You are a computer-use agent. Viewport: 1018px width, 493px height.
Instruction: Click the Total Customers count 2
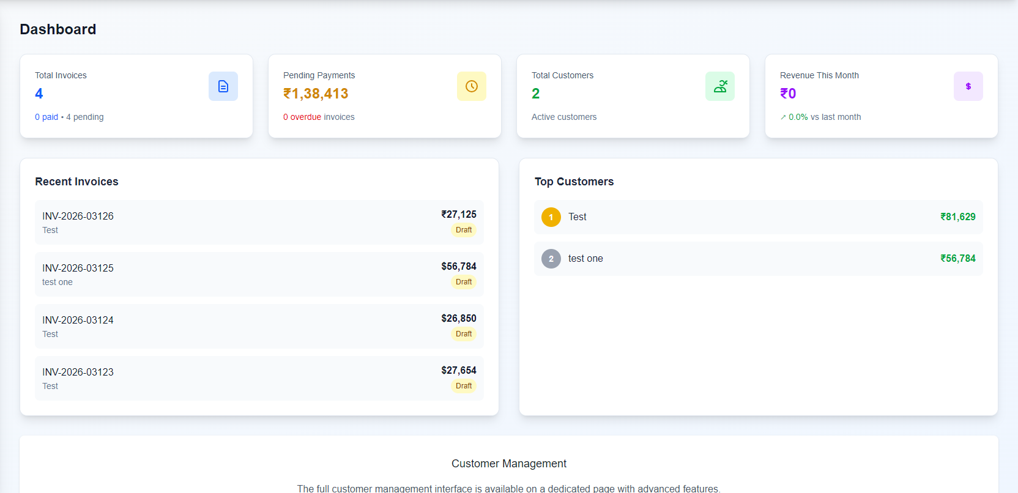tap(536, 94)
